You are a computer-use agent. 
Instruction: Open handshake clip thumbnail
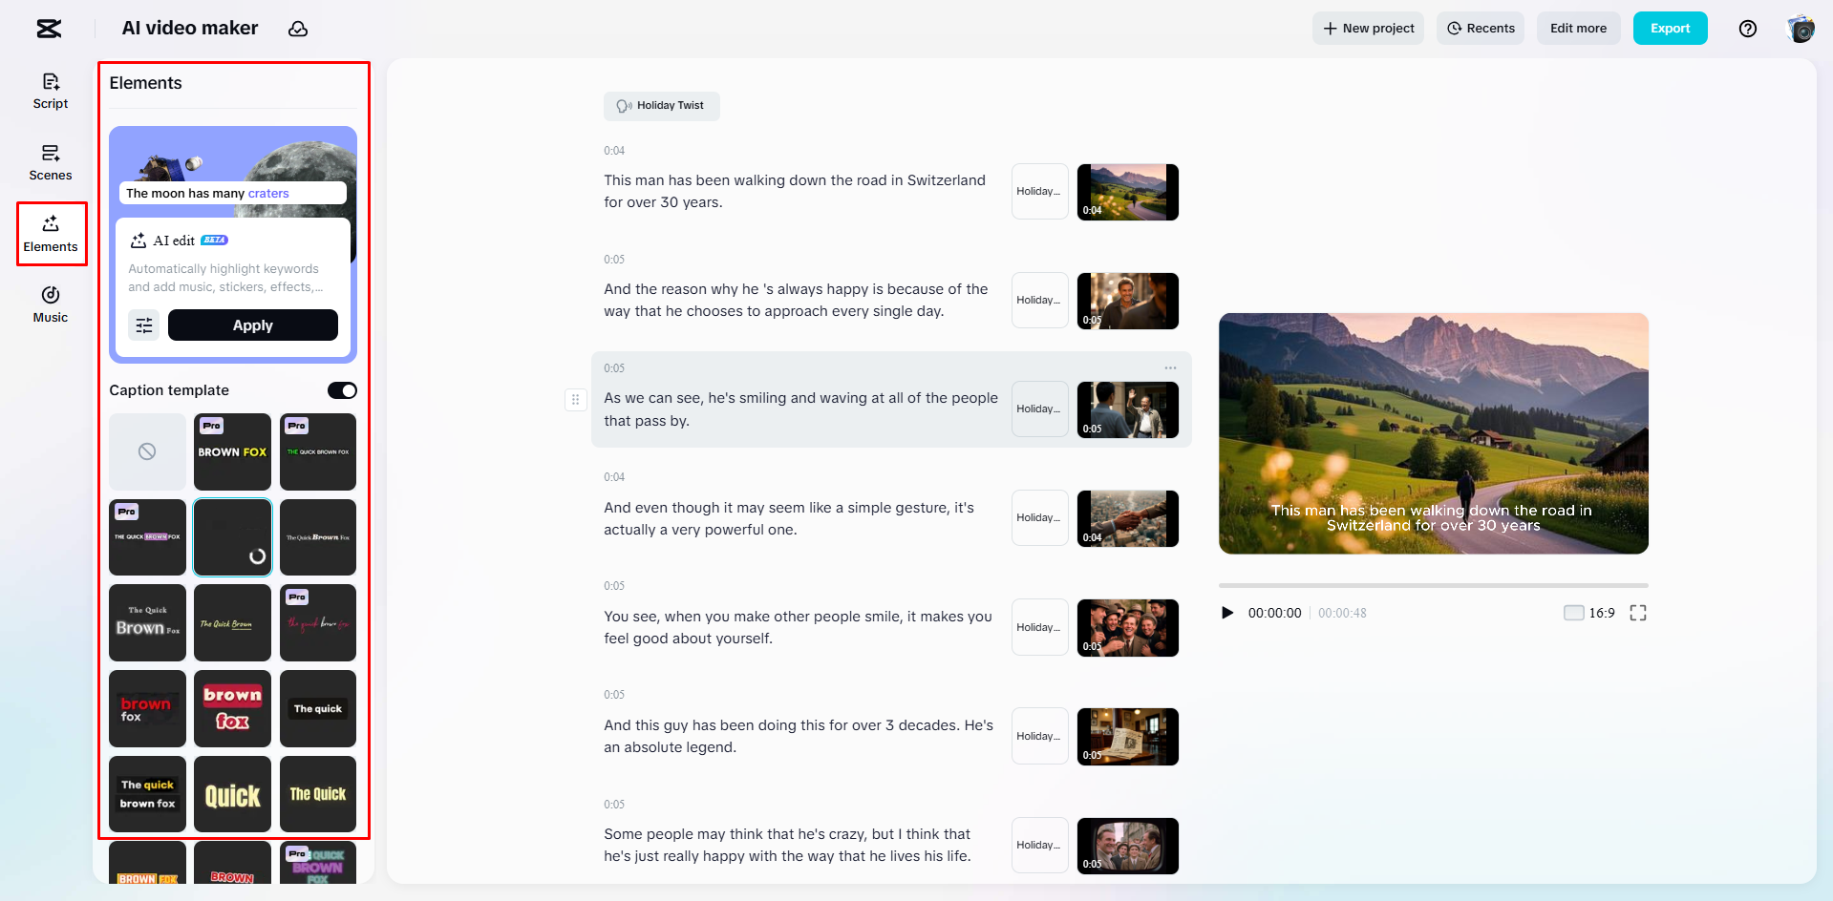tap(1128, 518)
